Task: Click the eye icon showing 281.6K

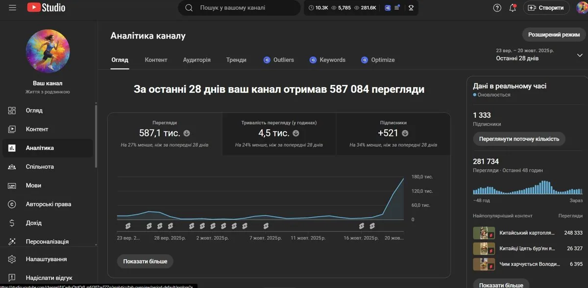Action: (x=356, y=8)
